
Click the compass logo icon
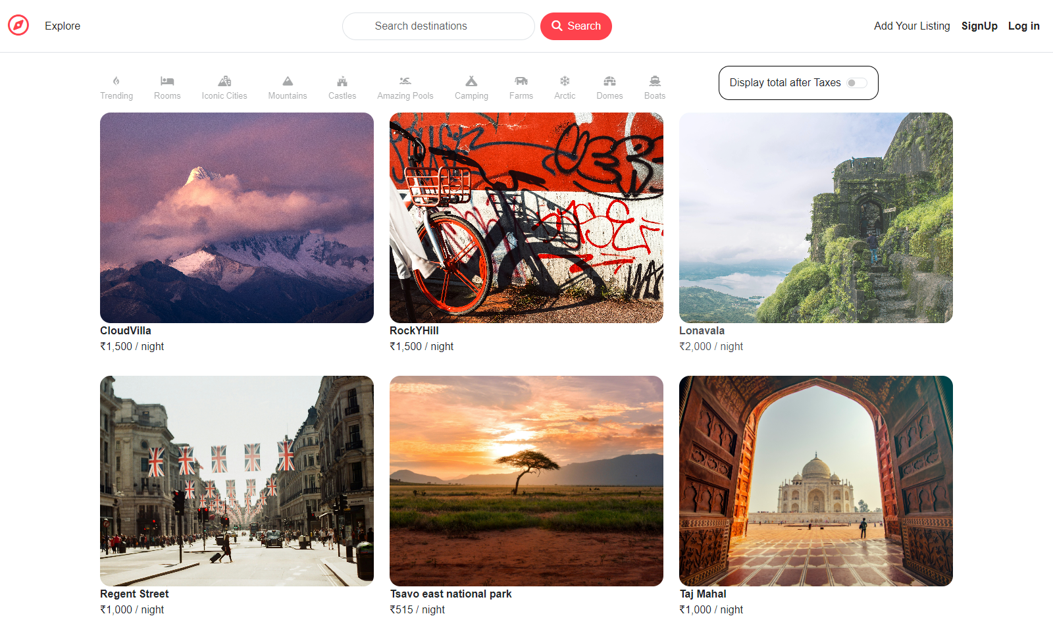(18, 26)
